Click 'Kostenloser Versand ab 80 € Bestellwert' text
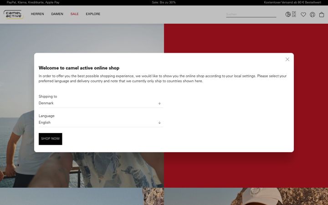This screenshot has width=328, height=205. coord(292,3)
